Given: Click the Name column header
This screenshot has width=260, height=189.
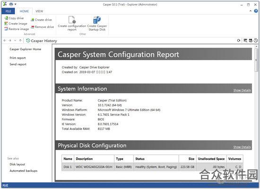Looking at the screenshot, I should (x=68, y=159).
